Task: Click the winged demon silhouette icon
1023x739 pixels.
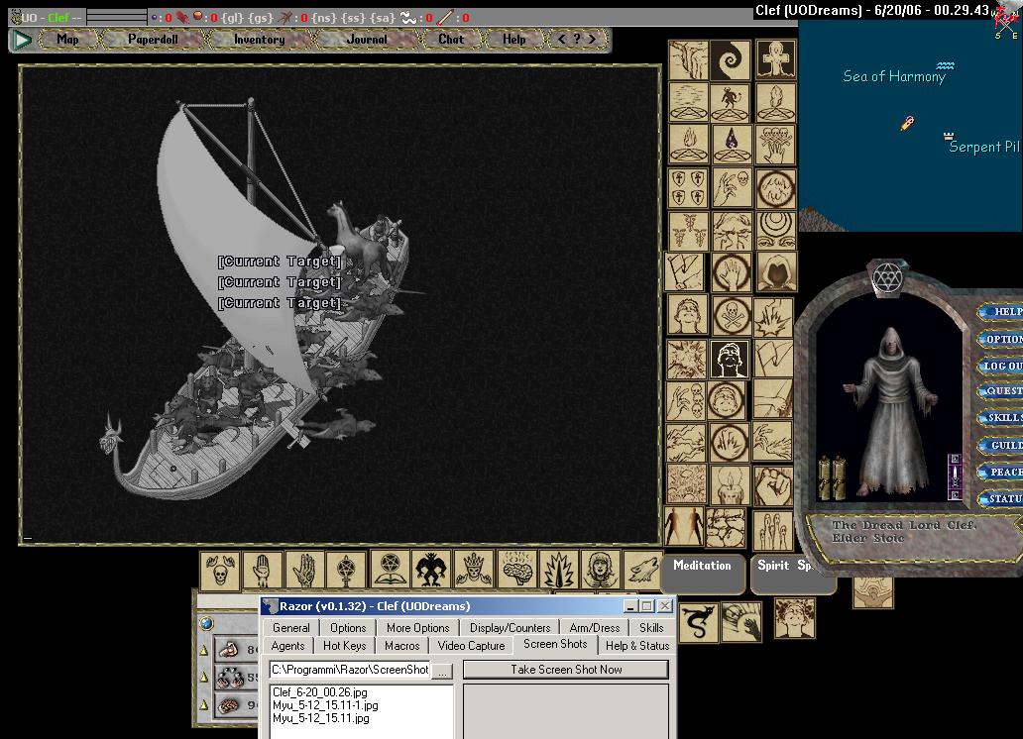Action: point(431,570)
